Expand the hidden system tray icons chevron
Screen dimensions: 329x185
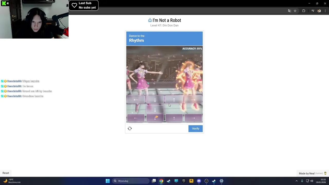(297, 181)
